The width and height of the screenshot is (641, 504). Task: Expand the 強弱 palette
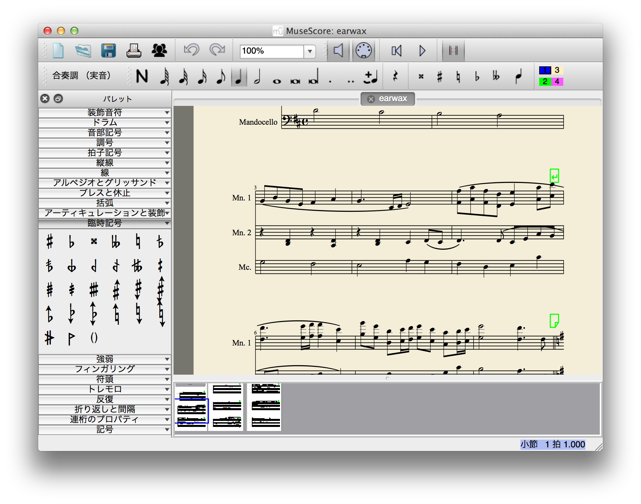click(x=104, y=359)
